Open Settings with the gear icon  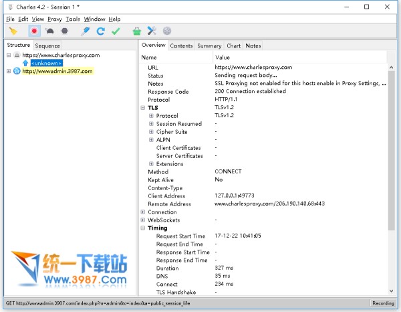(x=167, y=31)
